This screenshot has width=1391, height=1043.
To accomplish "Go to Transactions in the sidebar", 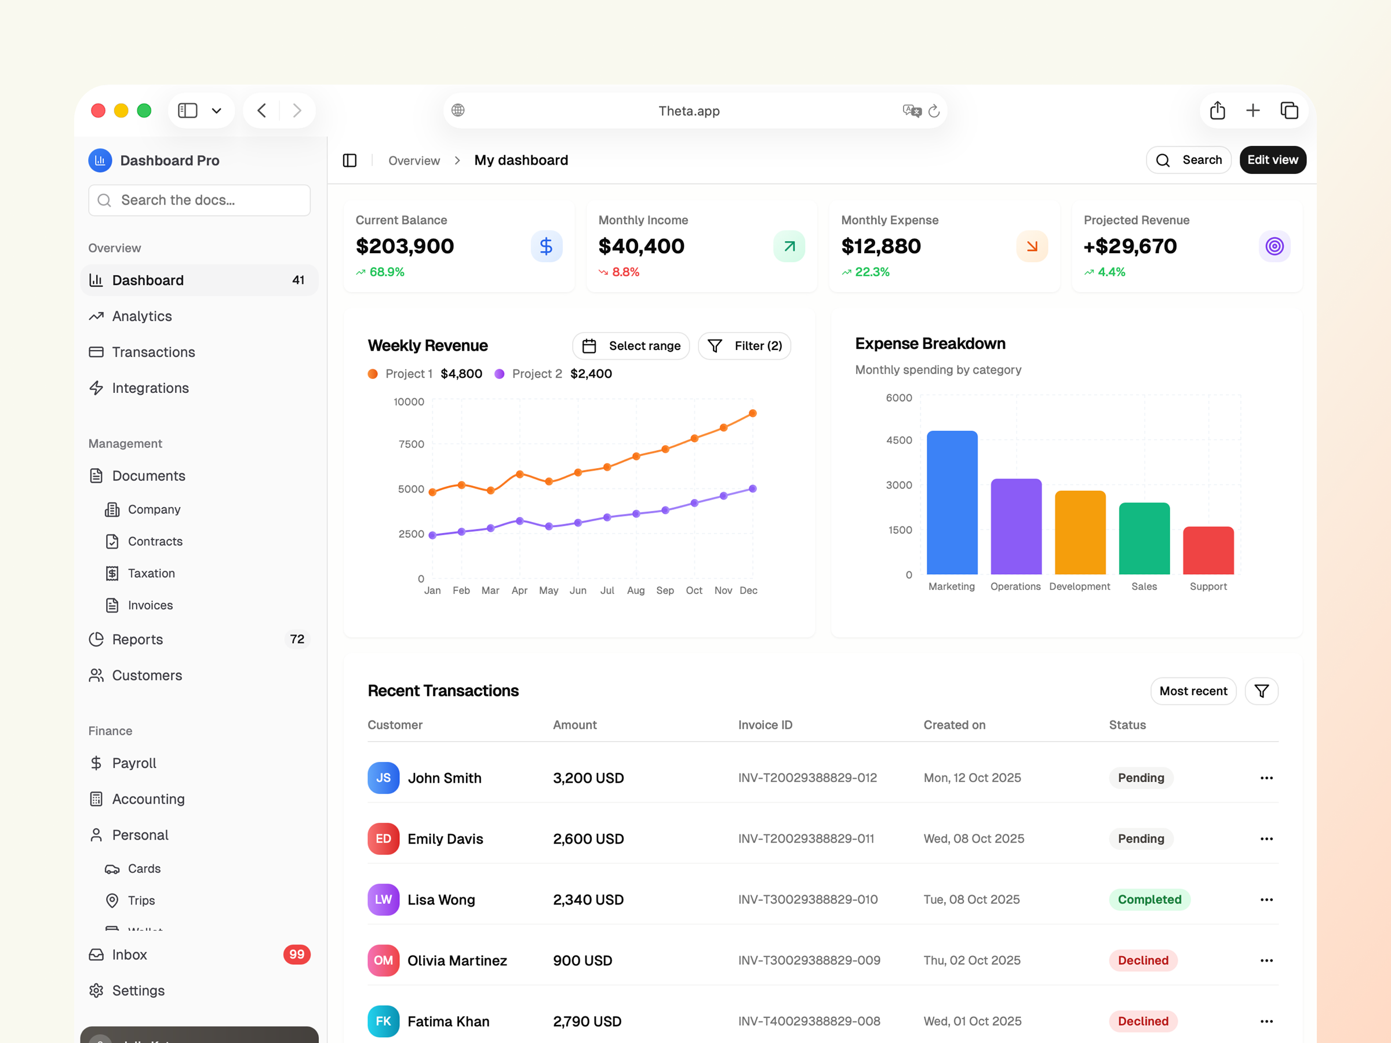I will click(x=154, y=352).
